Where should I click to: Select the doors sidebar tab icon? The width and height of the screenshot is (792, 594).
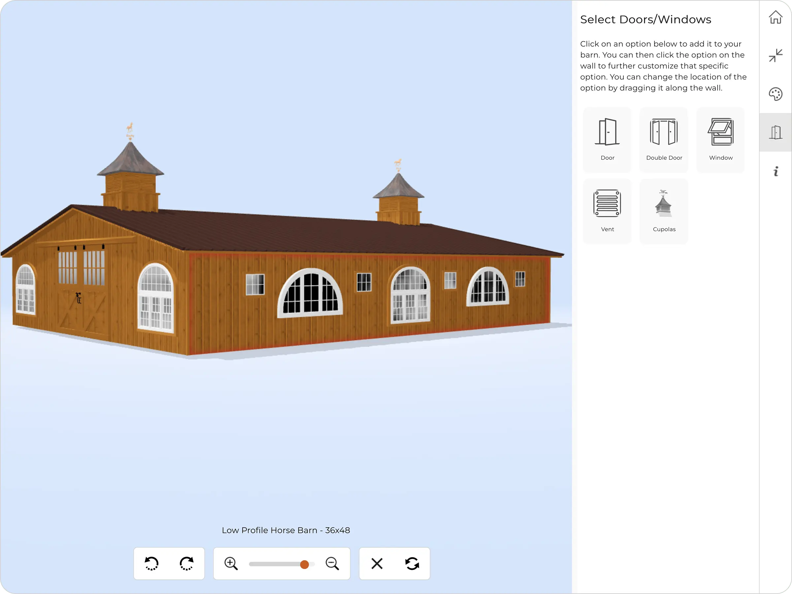775,132
